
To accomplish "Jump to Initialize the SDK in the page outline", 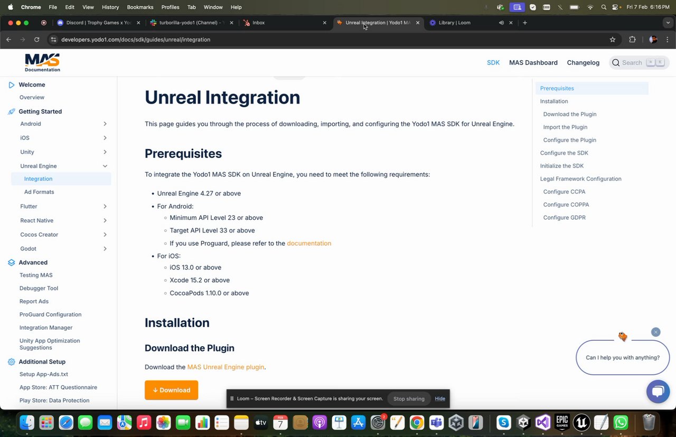I will point(562,166).
